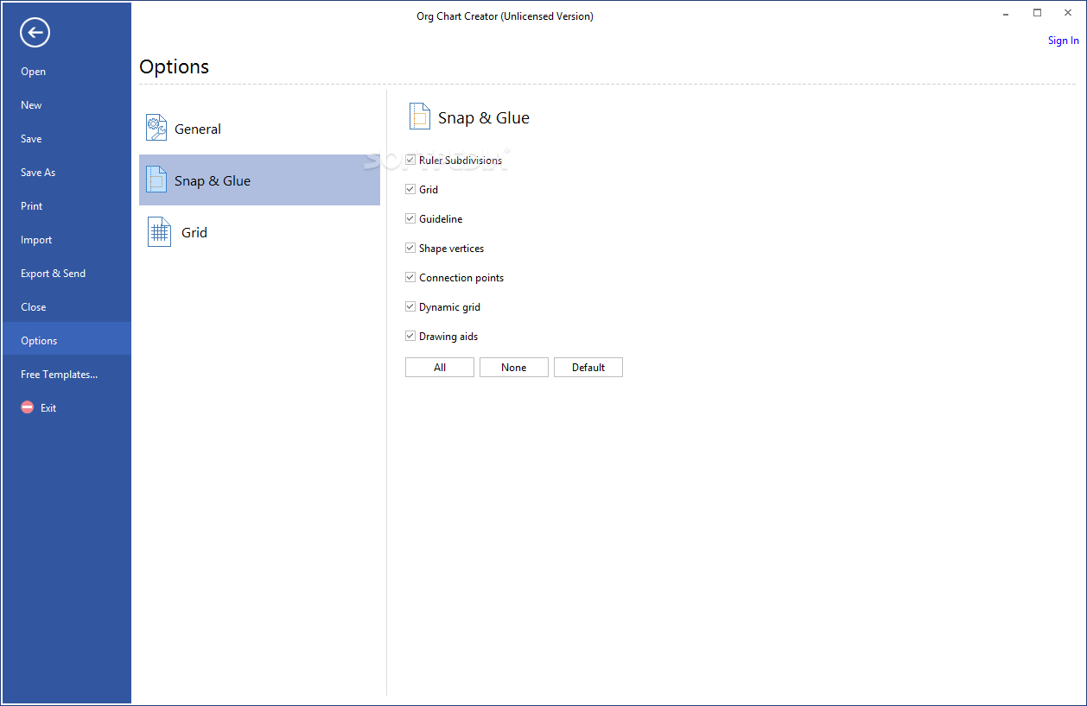Select Import from the sidebar

pos(67,240)
